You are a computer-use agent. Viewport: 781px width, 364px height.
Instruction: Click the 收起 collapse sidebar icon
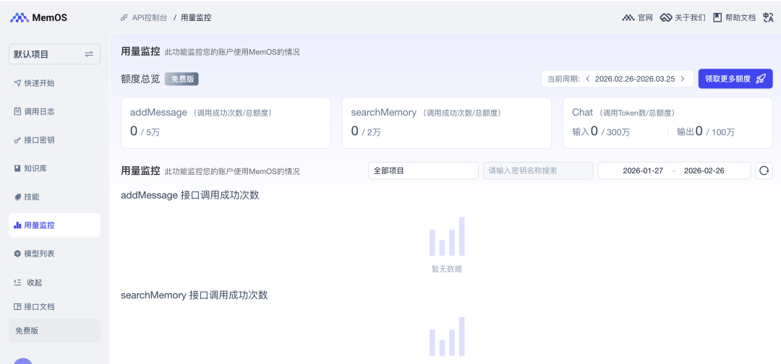(x=17, y=282)
